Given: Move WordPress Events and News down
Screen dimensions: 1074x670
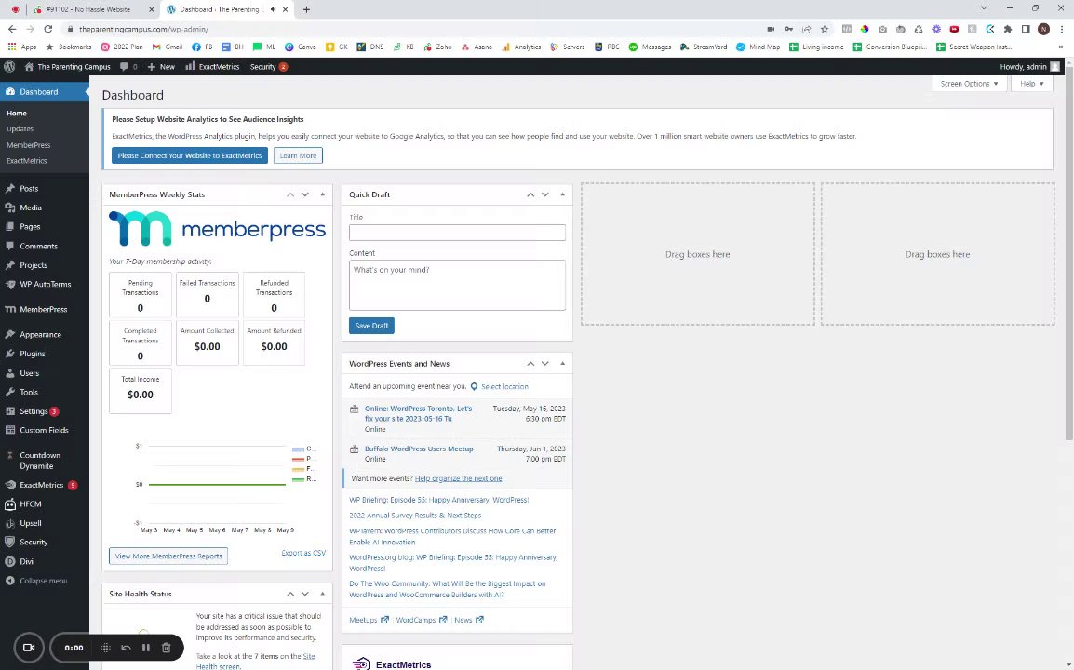Looking at the screenshot, I should [x=545, y=364].
